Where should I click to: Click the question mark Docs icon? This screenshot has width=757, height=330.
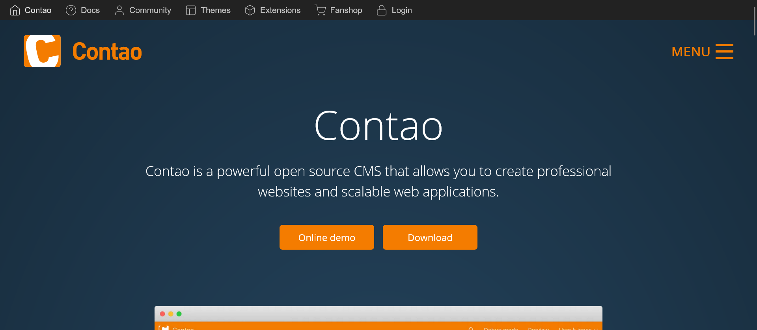[x=71, y=10]
